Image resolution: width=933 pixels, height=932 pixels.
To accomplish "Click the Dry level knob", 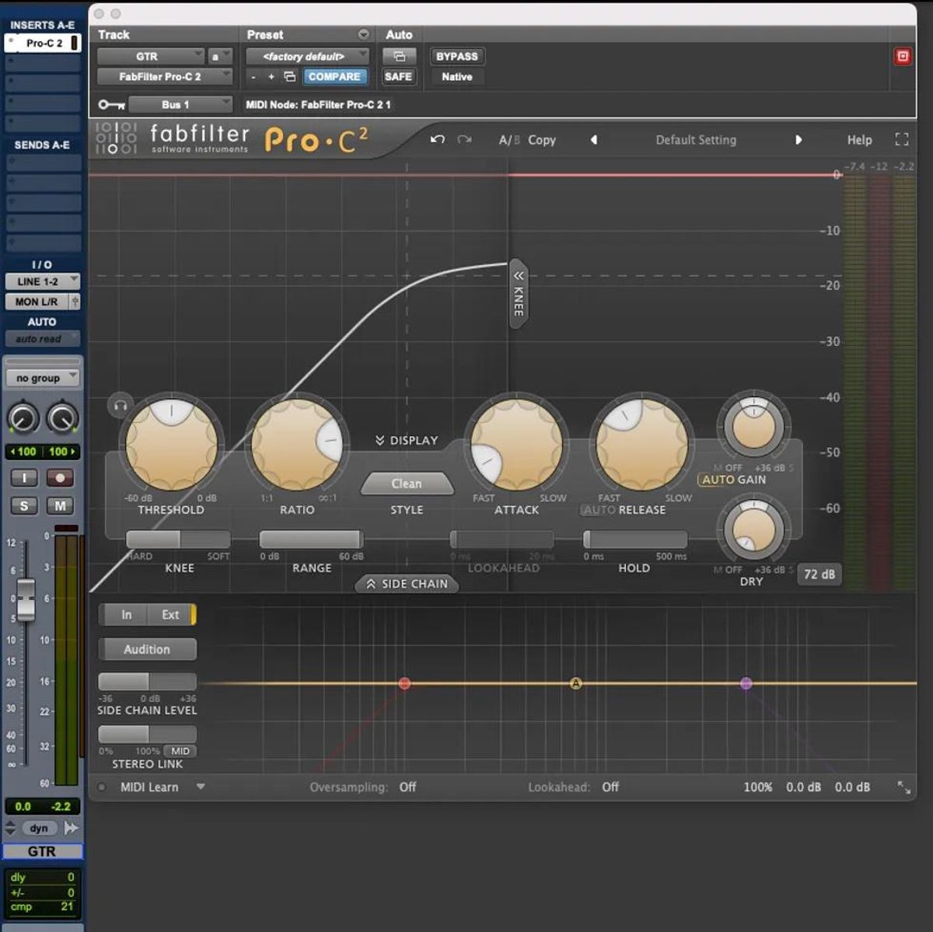I will point(753,531).
